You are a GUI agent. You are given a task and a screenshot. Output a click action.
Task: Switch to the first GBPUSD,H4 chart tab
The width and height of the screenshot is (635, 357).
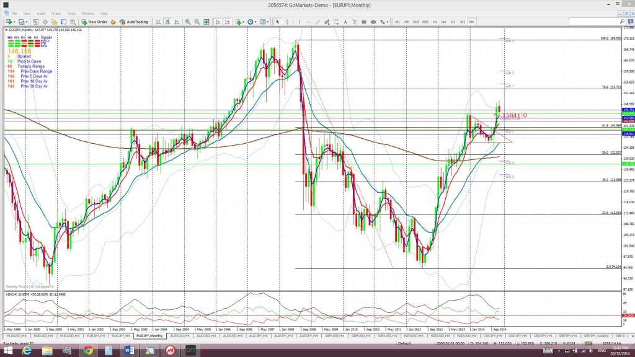click(x=334, y=336)
